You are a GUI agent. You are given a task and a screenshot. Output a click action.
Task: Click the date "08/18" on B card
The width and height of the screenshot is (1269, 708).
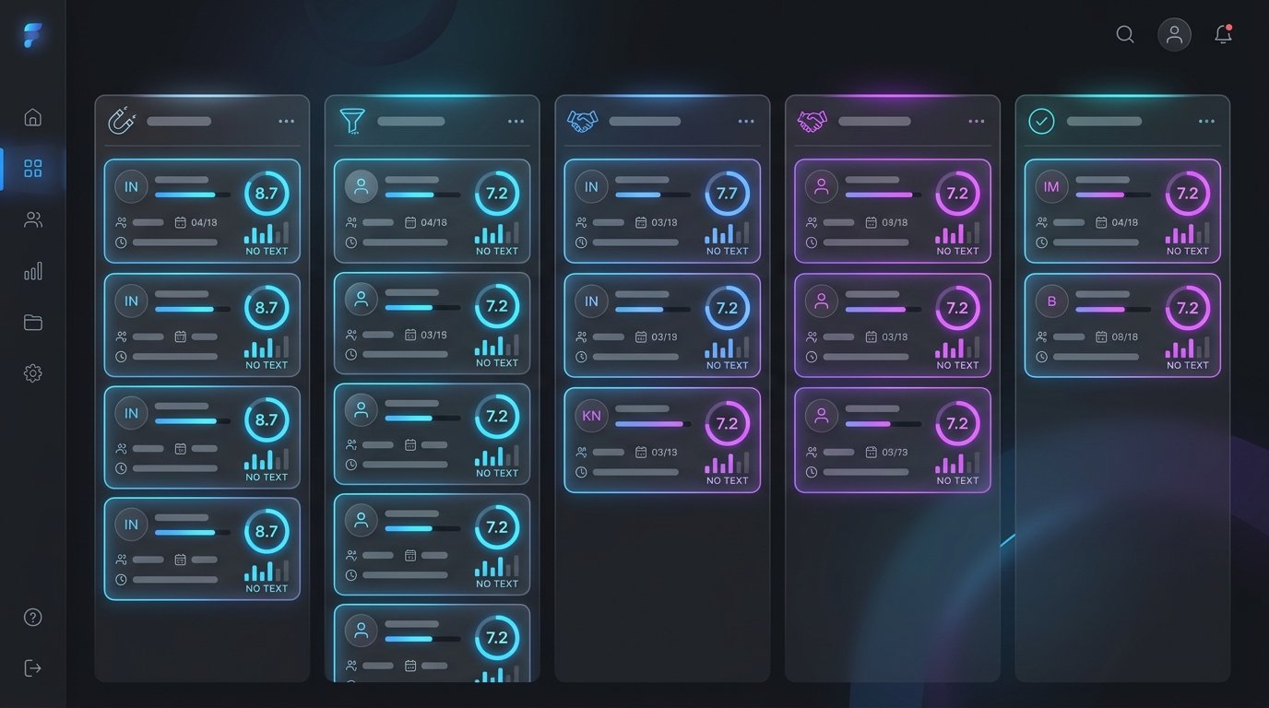coord(1125,336)
